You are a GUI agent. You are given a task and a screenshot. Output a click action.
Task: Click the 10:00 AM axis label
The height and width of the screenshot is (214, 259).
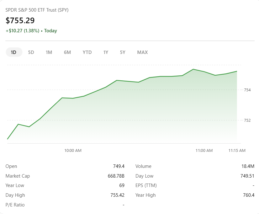(x=73, y=150)
